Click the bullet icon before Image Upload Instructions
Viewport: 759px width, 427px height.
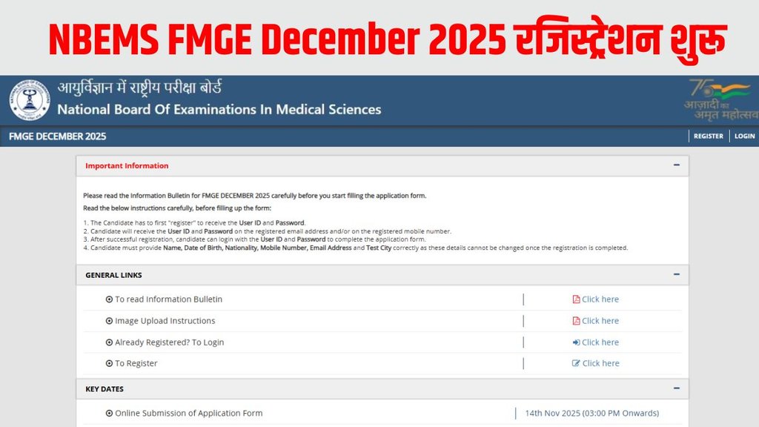(x=108, y=320)
